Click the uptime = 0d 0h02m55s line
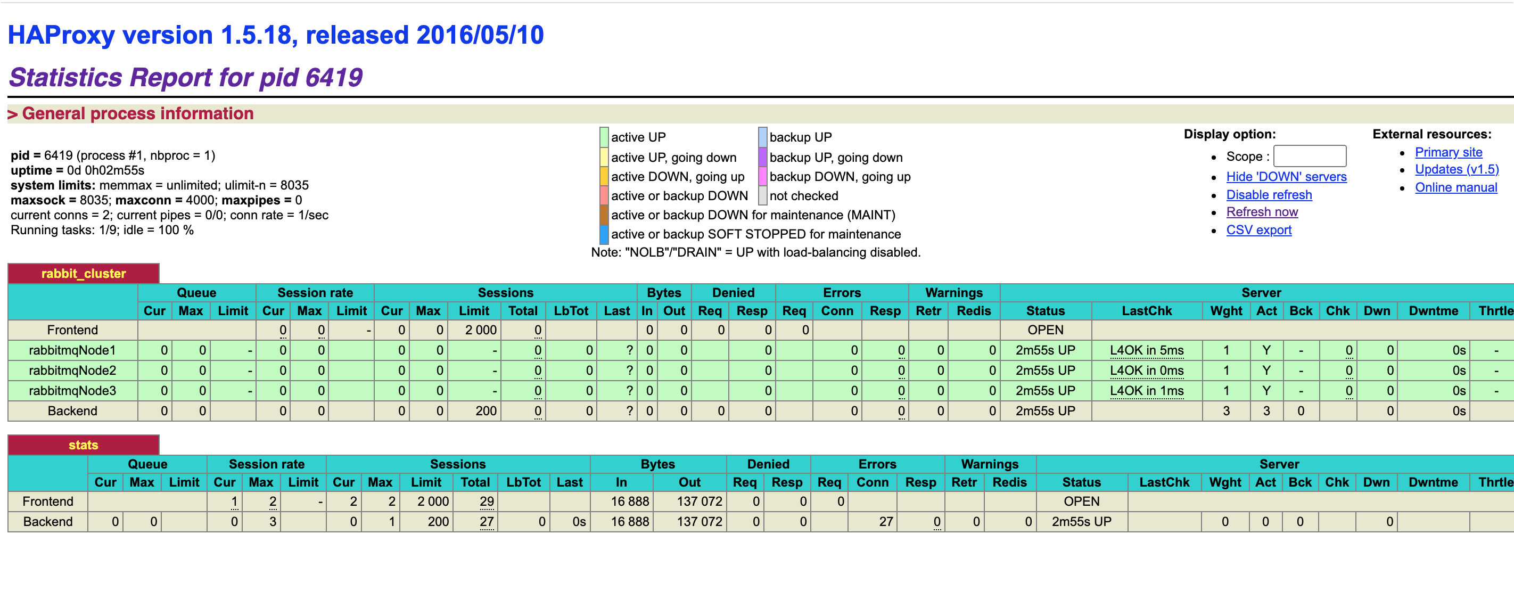Screen dimensions: 1514x608 pos(78,170)
